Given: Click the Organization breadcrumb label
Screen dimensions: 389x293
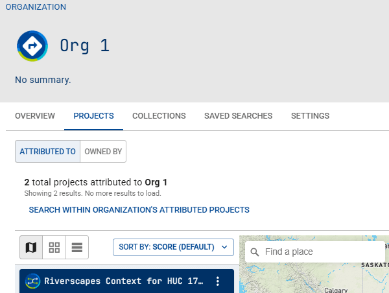Looking at the screenshot, I should point(36,7).
